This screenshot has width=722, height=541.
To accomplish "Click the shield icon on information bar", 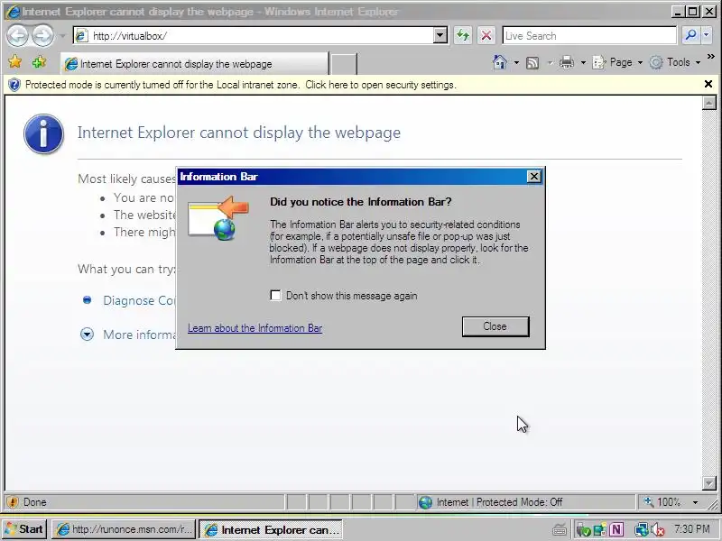I will (14, 85).
